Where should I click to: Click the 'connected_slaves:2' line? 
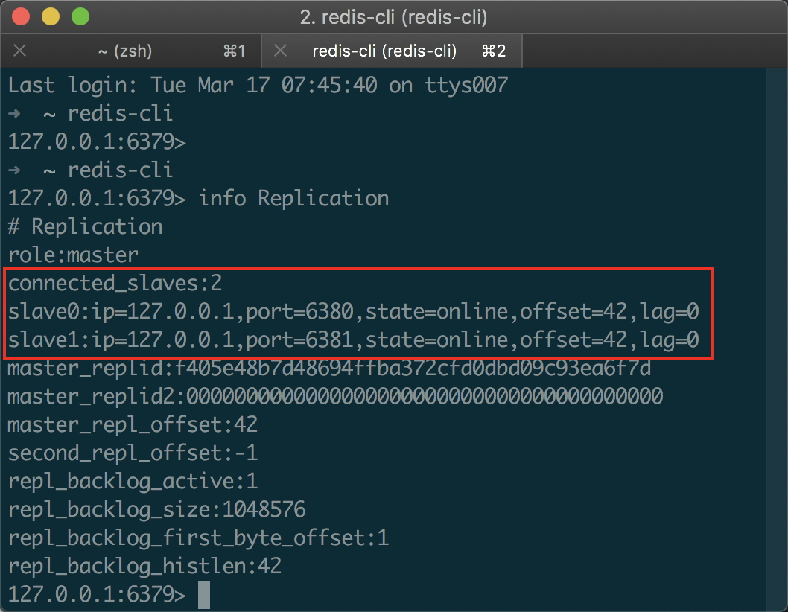[x=115, y=284]
